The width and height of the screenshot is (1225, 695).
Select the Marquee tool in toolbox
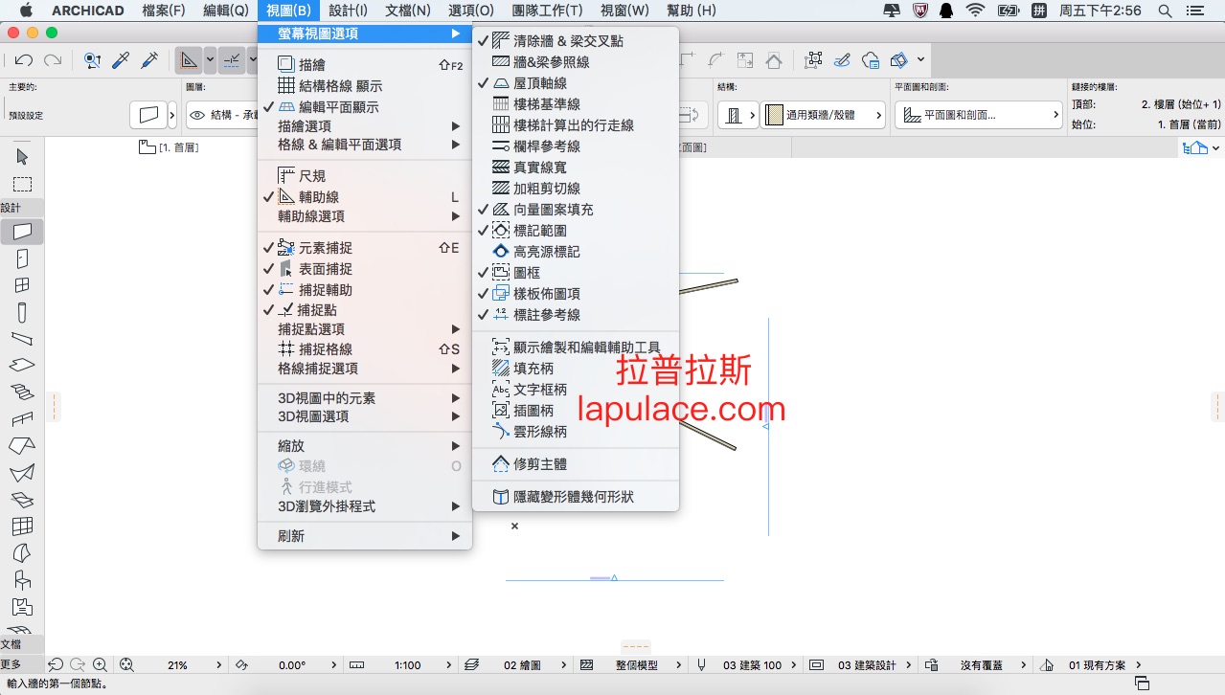click(22, 184)
